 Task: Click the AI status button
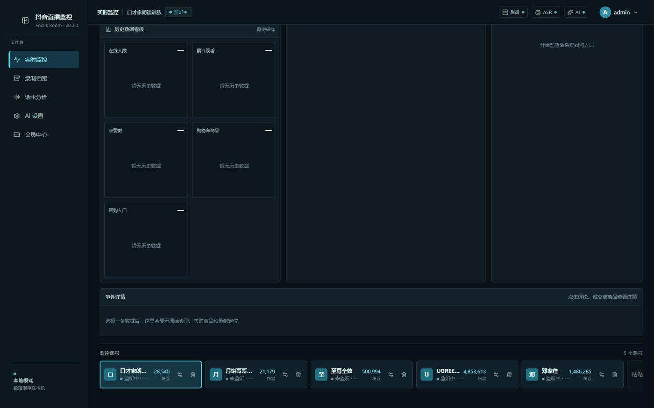pos(576,12)
